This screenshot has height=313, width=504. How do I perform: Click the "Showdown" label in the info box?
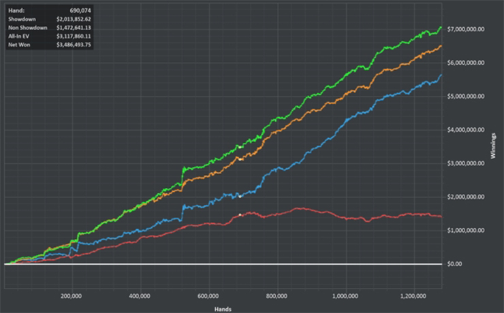click(x=22, y=19)
